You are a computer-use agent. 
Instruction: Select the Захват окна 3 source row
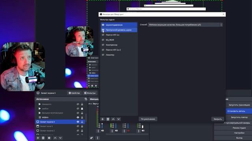tap(60, 126)
